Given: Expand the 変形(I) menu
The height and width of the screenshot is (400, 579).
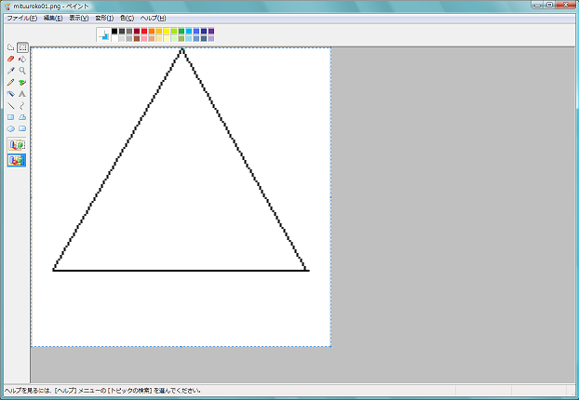Looking at the screenshot, I should tap(104, 18).
